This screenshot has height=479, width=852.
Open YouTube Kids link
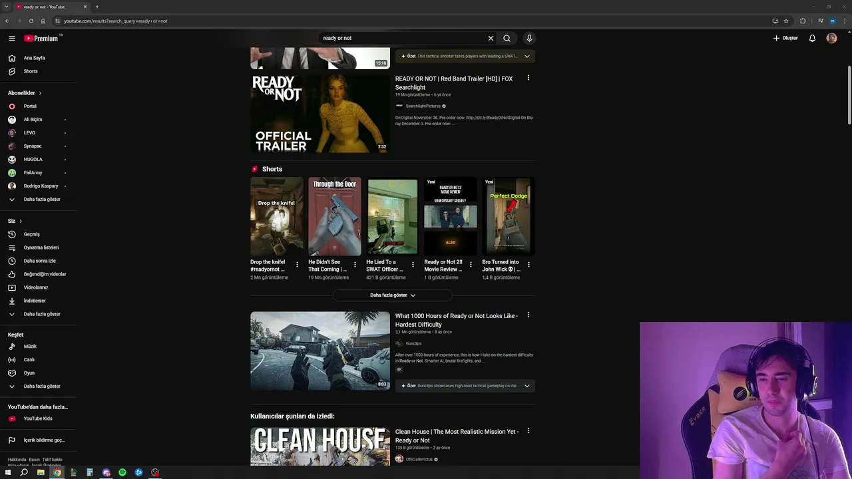tap(38, 418)
